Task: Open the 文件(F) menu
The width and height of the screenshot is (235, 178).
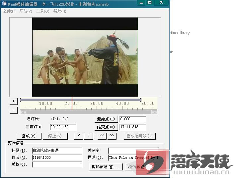Action: (x=9, y=11)
